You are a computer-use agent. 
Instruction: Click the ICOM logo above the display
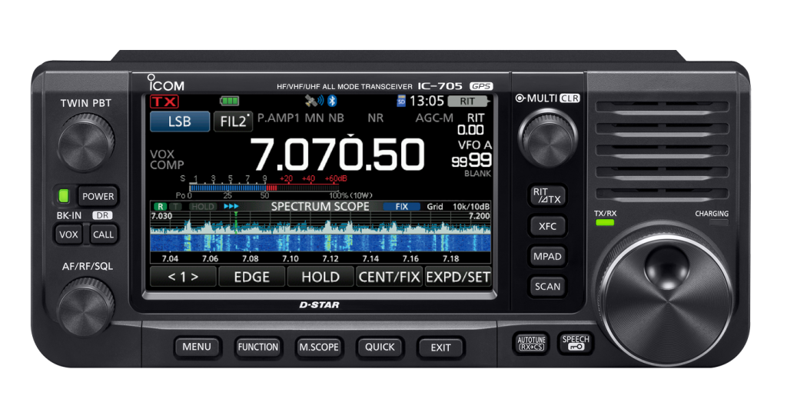point(166,83)
